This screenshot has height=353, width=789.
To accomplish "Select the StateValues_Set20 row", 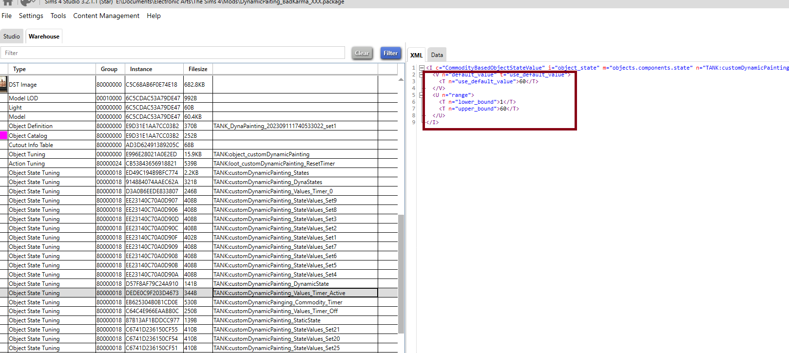I will (x=199, y=338).
